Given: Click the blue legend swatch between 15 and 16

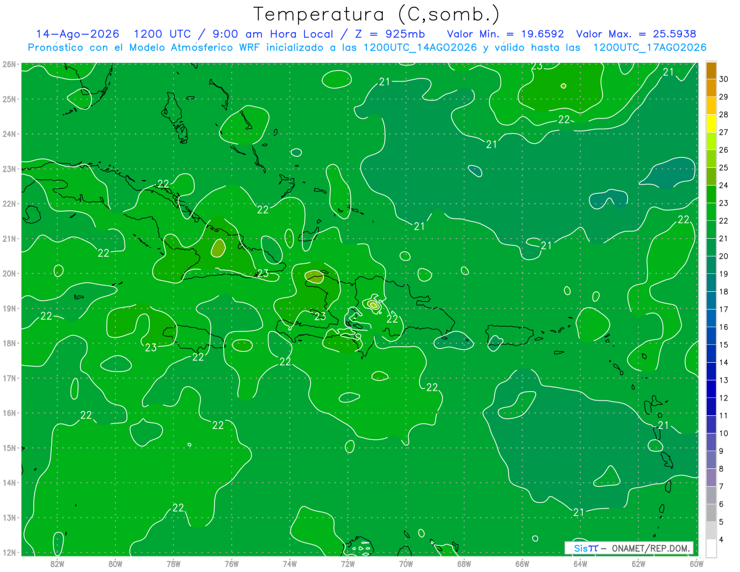Looking at the screenshot, I should click(711, 336).
